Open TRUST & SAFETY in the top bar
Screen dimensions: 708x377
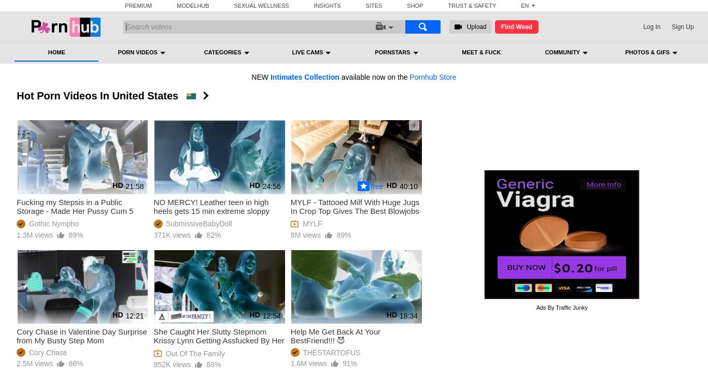tap(472, 6)
